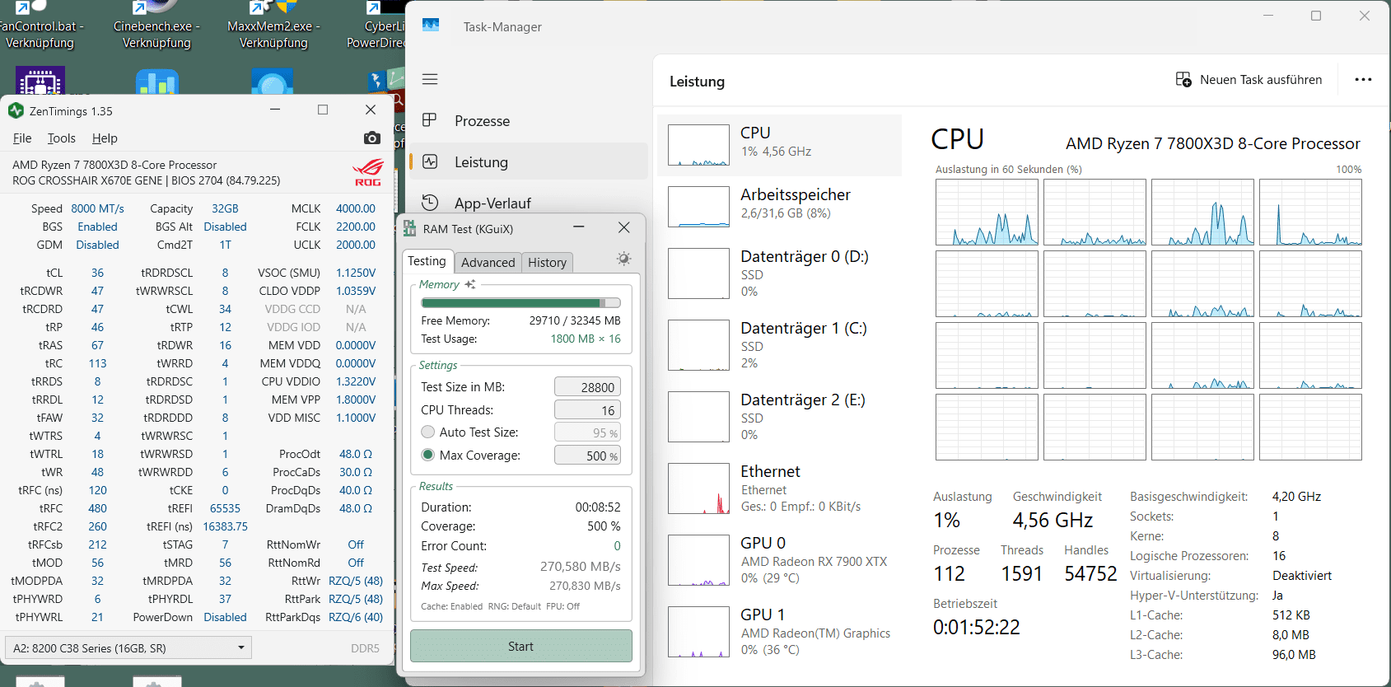Click the Duration value 00:08:52
Viewport: 1391px width, 687px height.
(x=598, y=507)
